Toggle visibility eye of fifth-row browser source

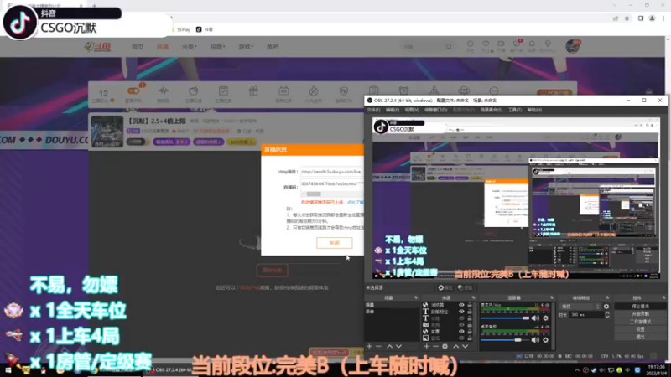pyautogui.click(x=461, y=331)
